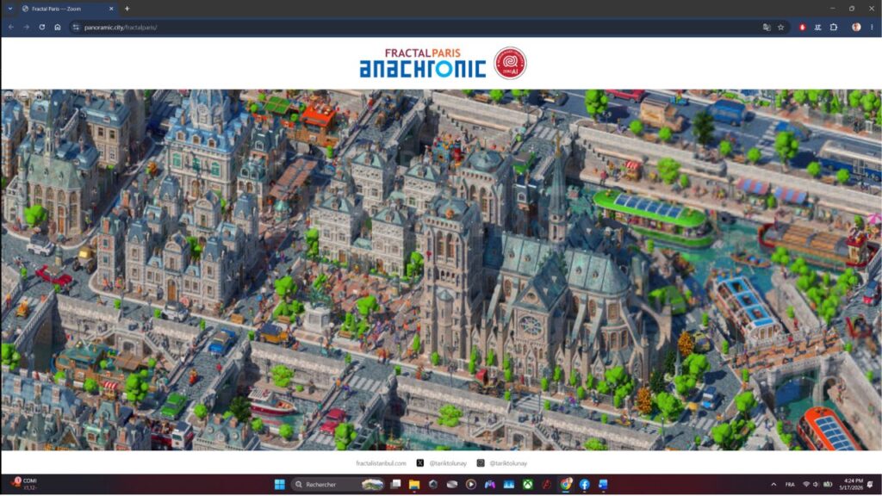Open a new browser tab
The width and height of the screenshot is (882, 496).
pos(127,9)
